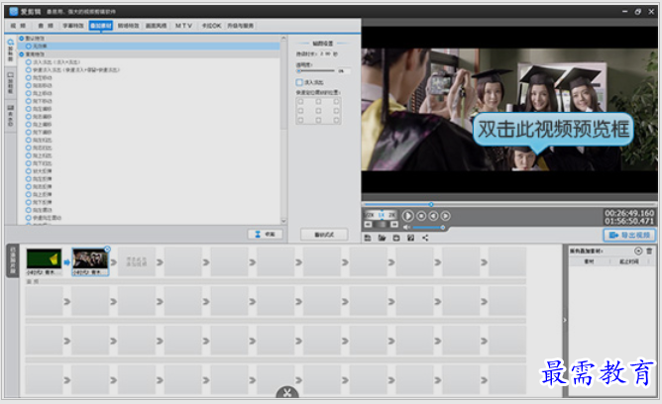This screenshot has width=662, height=404.
Task: Collapse the 常用特效 effects group
Action: point(22,54)
